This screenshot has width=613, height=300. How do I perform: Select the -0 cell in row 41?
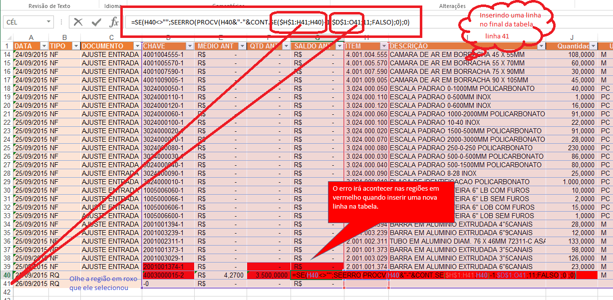pyautogui.click(x=168, y=284)
